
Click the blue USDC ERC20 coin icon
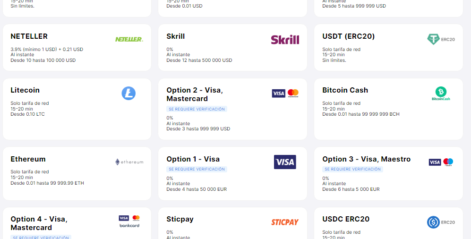point(433,222)
